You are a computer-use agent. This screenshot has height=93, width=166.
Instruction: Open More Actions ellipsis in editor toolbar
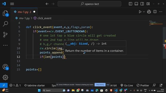[x=161, y=12]
